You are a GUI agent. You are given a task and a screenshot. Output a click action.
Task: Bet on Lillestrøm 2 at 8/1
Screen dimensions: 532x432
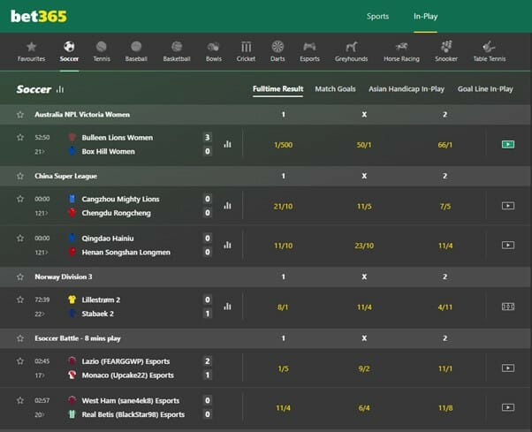(284, 307)
